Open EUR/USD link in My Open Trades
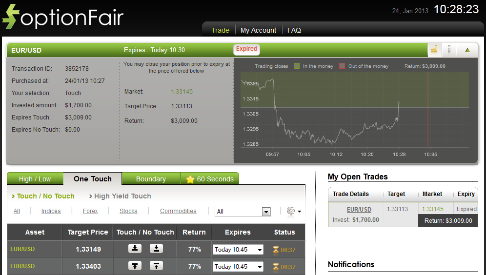The height and width of the screenshot is (275, 486). click(359, 210)
